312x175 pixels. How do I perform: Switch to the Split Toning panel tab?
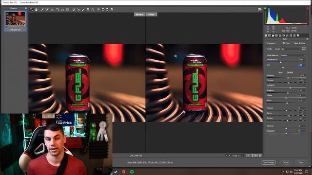tap(280, 35)
